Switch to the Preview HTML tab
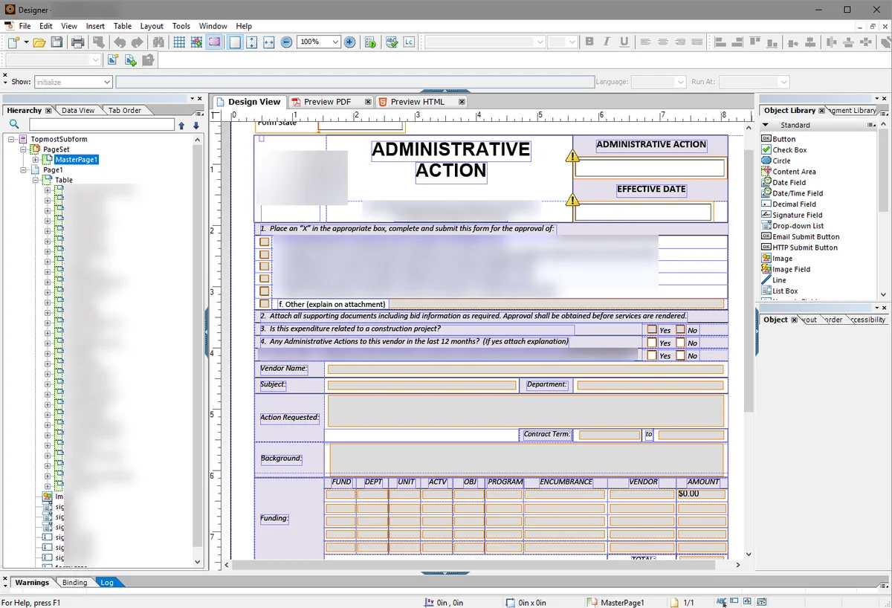Image resolution: width=892 pixels, height=608 pixels. [x=418, y=102]
